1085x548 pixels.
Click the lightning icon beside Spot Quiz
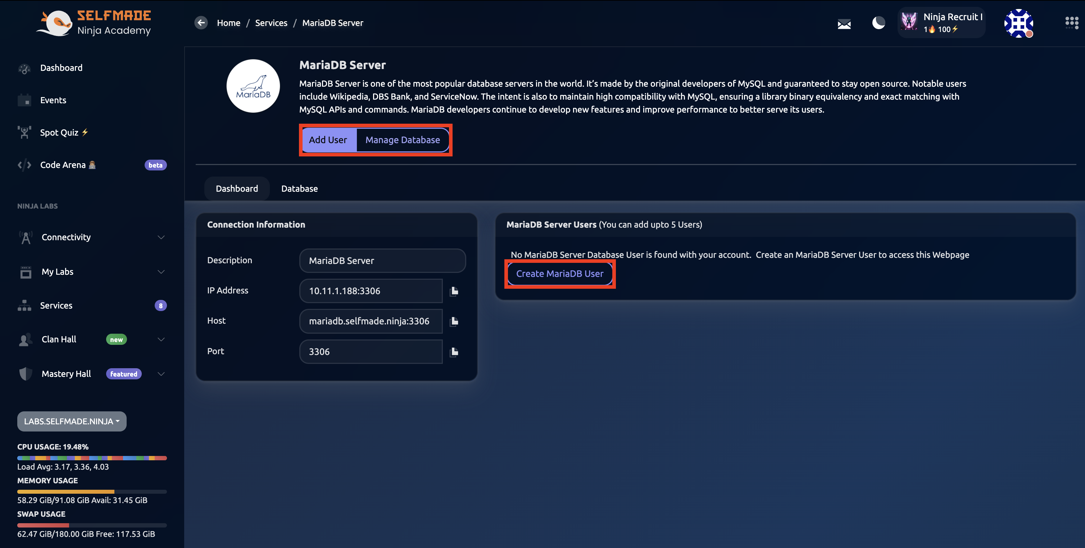(x=85, y=132)
